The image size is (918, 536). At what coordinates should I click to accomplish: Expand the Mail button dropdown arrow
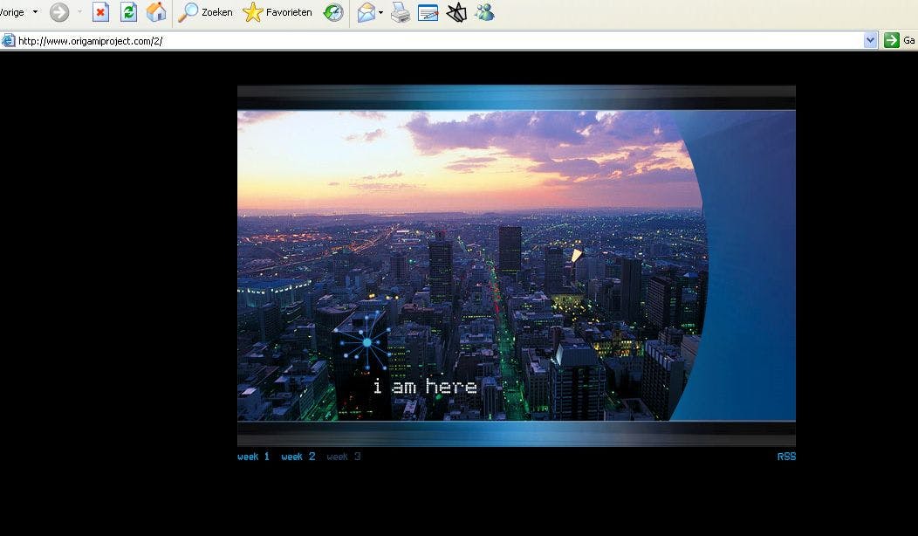tap(381, 12)
